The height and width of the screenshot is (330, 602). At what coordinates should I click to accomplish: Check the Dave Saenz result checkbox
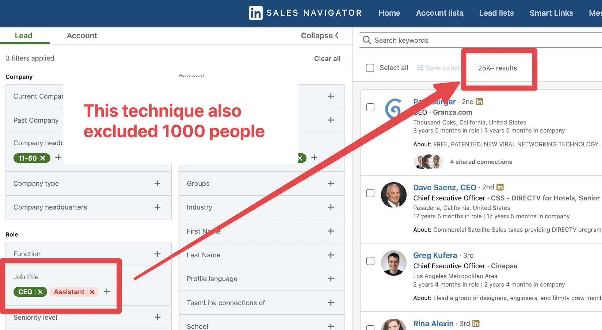pyautogui.click(x=370, y=193)
